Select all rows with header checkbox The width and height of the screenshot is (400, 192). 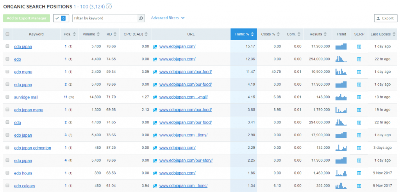(x=7, y=34)
